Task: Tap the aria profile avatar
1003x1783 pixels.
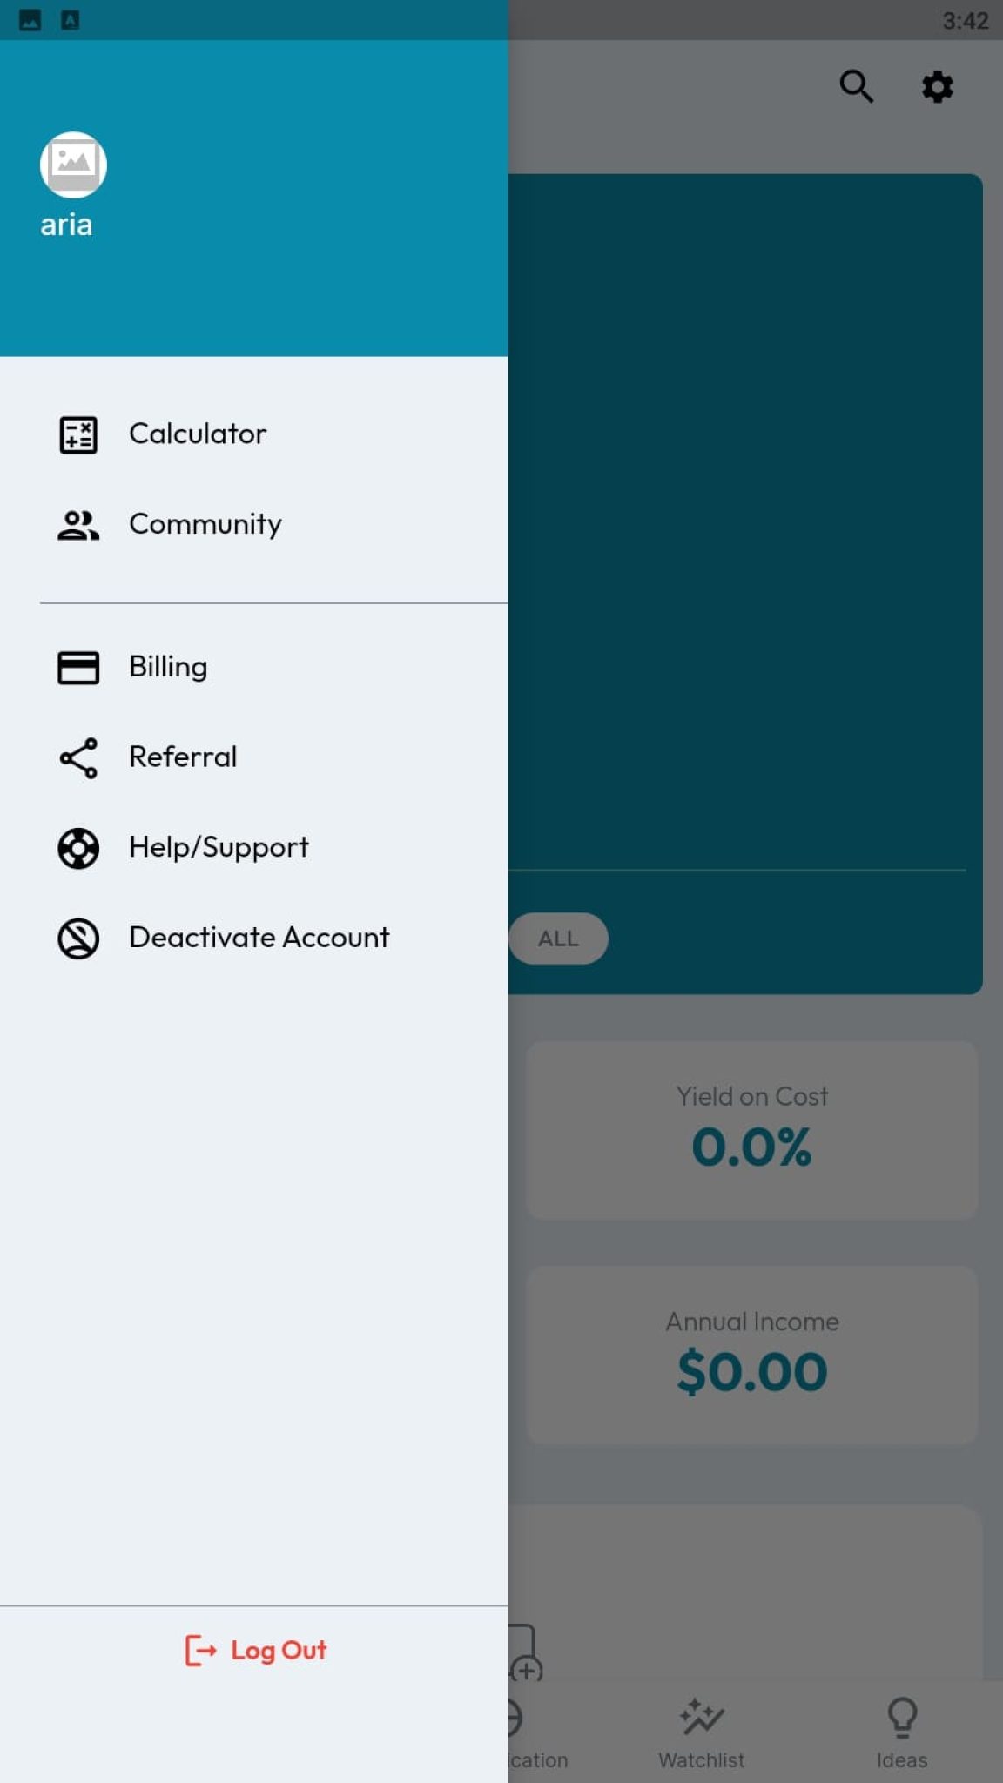Action: click(73, 165)
